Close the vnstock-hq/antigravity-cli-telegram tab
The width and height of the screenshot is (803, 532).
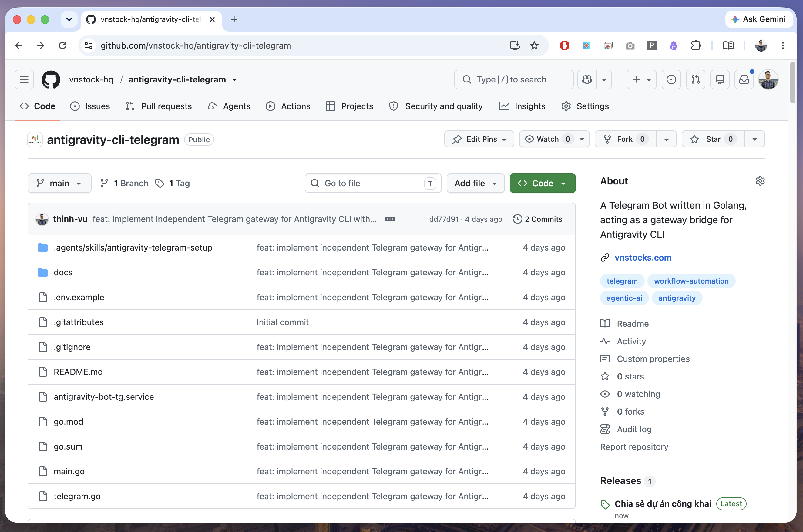tap(212, 19)
